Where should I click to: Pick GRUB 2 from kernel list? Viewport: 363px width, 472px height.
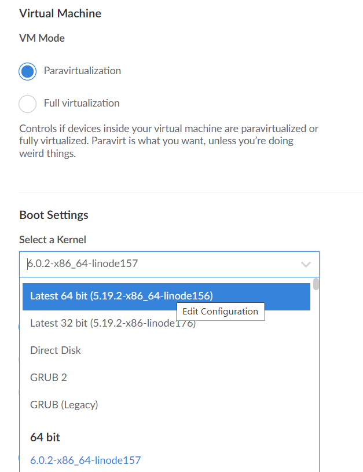166,378
